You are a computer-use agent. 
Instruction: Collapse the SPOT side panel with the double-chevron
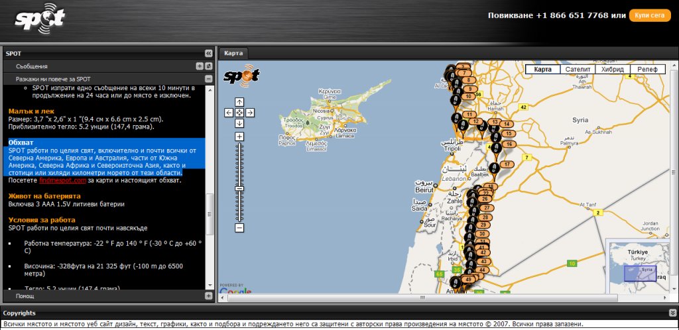coord(209,53)
